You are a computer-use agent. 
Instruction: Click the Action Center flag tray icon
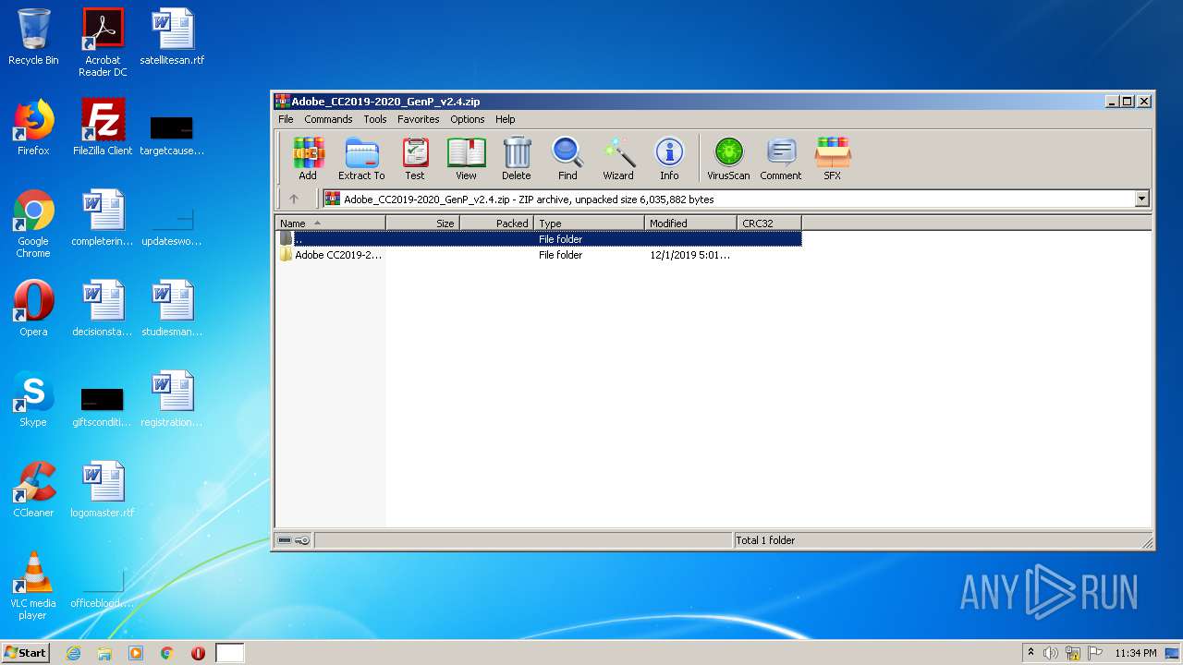point(1095,653)
